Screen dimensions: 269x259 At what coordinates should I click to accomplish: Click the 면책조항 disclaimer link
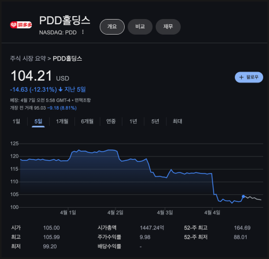coord(83,100)
